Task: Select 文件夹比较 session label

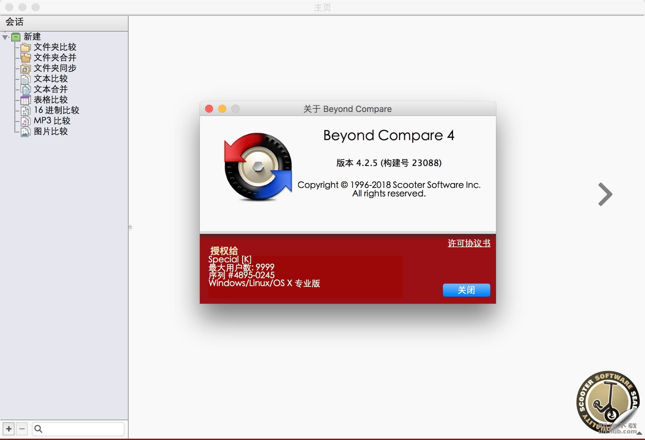Action: click(x=55, y=47)
